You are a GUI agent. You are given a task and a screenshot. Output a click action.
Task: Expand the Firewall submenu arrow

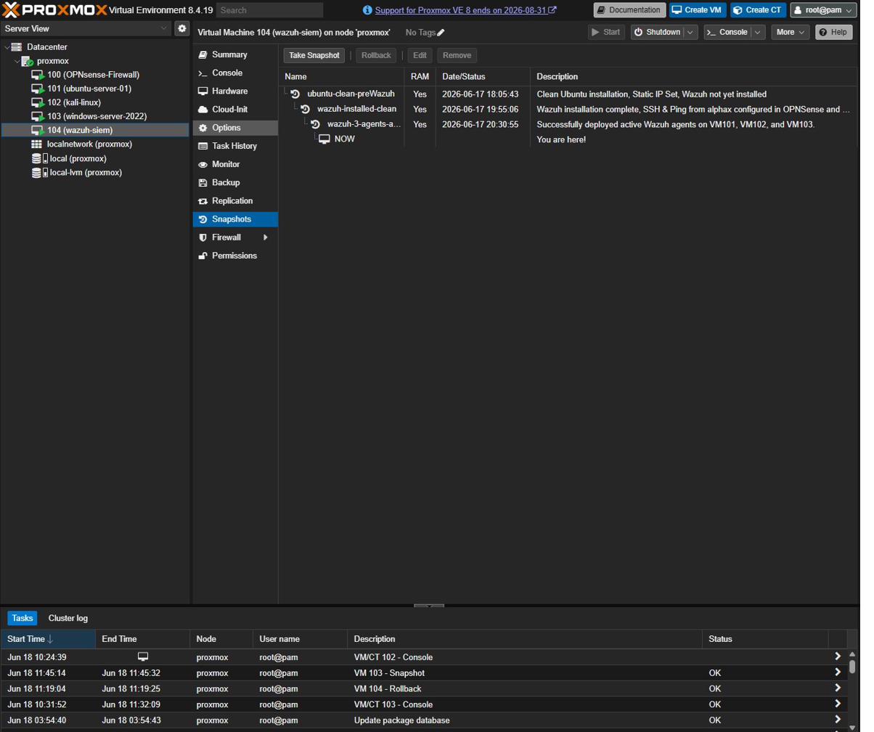(x=265, y=237)
